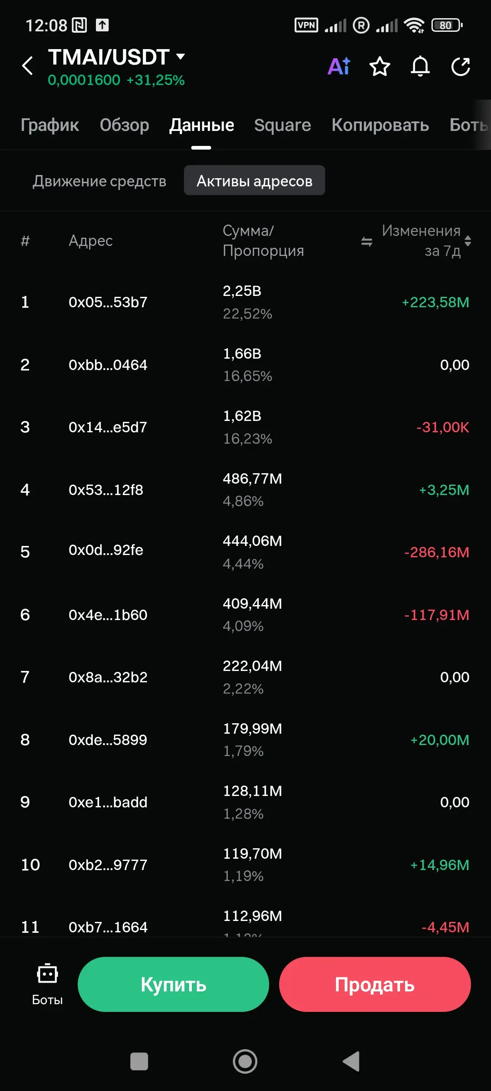The image size is (491, 1091).
Task: Open the AI assistant icon
Action: [339, 66]
